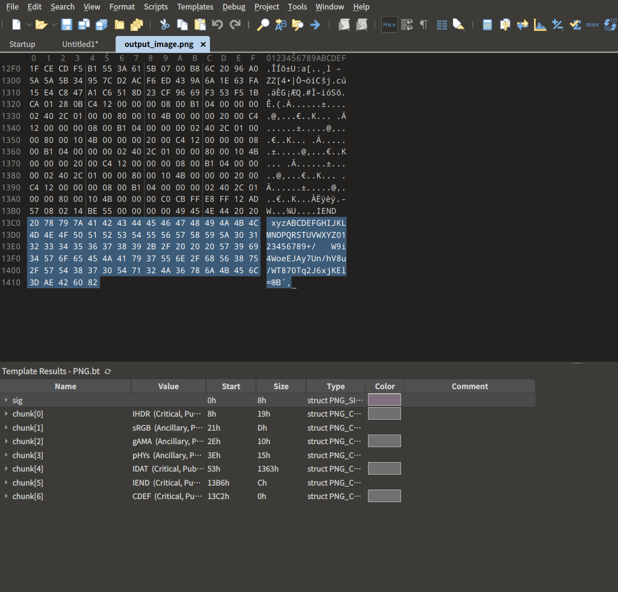
Task: Expand chunk[4] IDAT tree node
Action: pos(6,469)
